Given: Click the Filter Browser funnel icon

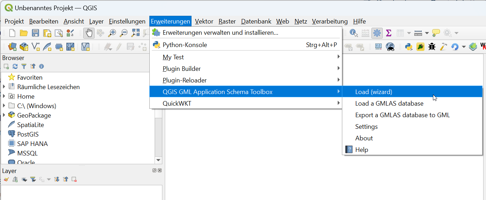Looking at the screenshot, I should coord(24,66).
